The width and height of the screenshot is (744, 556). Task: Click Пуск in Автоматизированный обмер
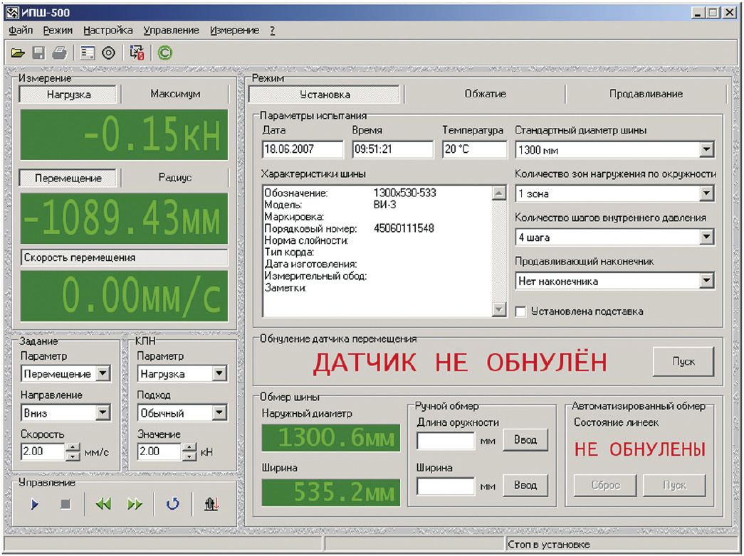click(x=674, y=486)
